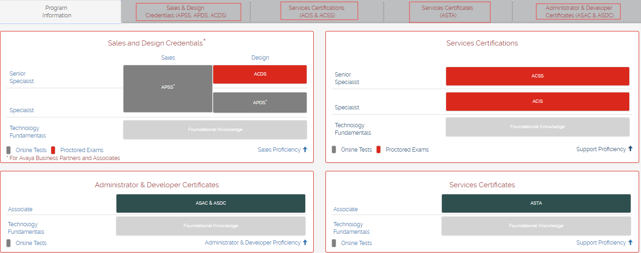Click Support Proficiency in Services Certificates panel
The height and width of the screenshot is (253, 641).
tap(601, 243)
